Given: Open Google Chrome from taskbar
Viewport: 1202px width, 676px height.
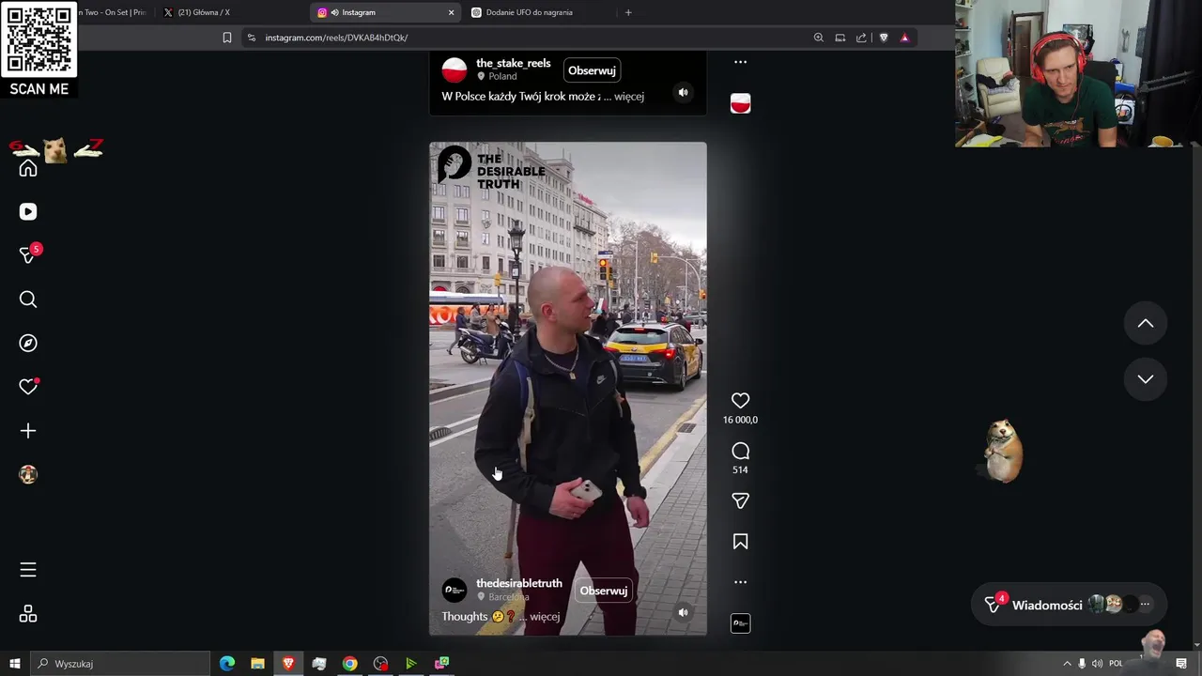Looking at the screenshot, I should [349, 664].
